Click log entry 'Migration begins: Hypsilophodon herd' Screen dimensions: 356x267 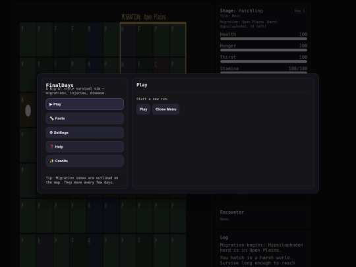[x=261, y=247]
